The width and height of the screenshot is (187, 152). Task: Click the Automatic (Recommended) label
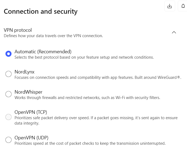(x=43, y=52)
